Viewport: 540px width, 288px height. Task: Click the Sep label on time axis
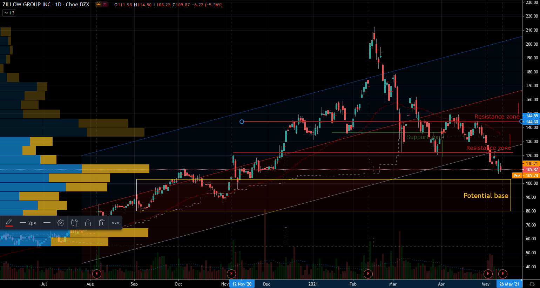click(134, 284)
